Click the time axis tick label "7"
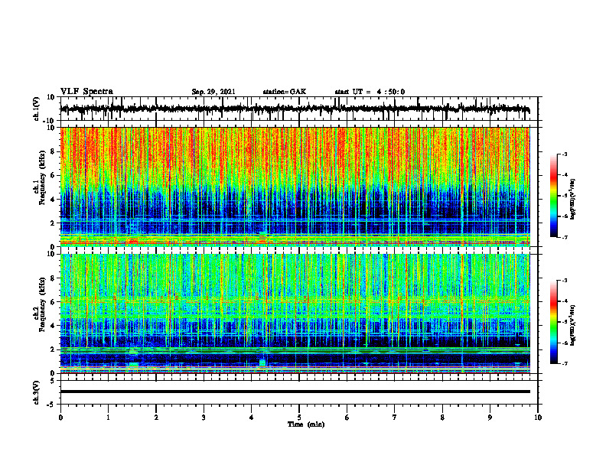The image size is (606, 468). click(395, 418)
